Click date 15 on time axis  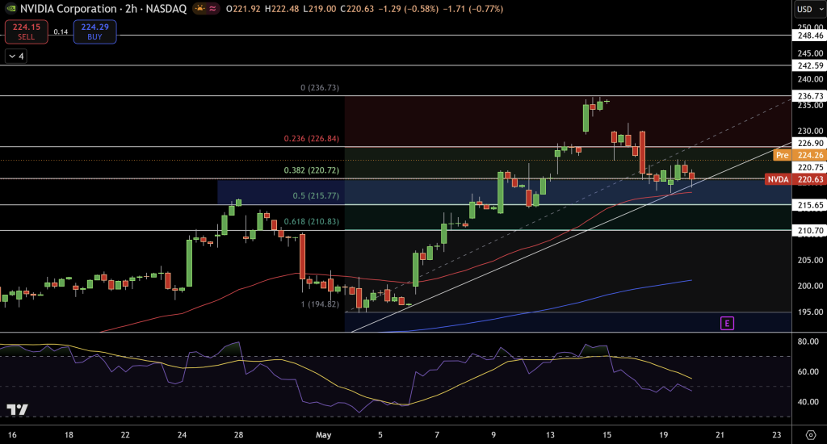pos(607,435)
